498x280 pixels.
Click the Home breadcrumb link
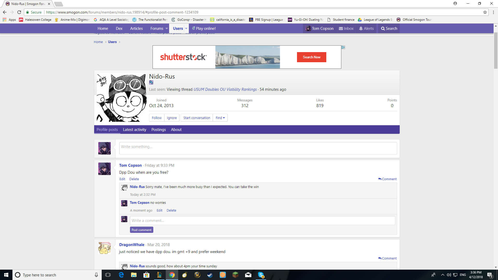pos(98,42)
